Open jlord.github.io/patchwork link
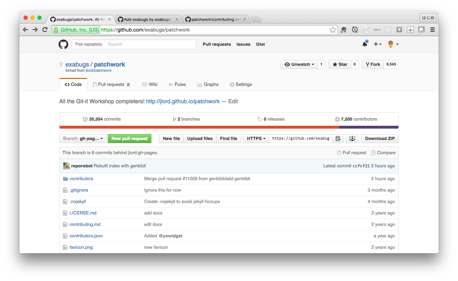This screenshot has width=458, height=281. pyautogui.click(x=183, y=102)
